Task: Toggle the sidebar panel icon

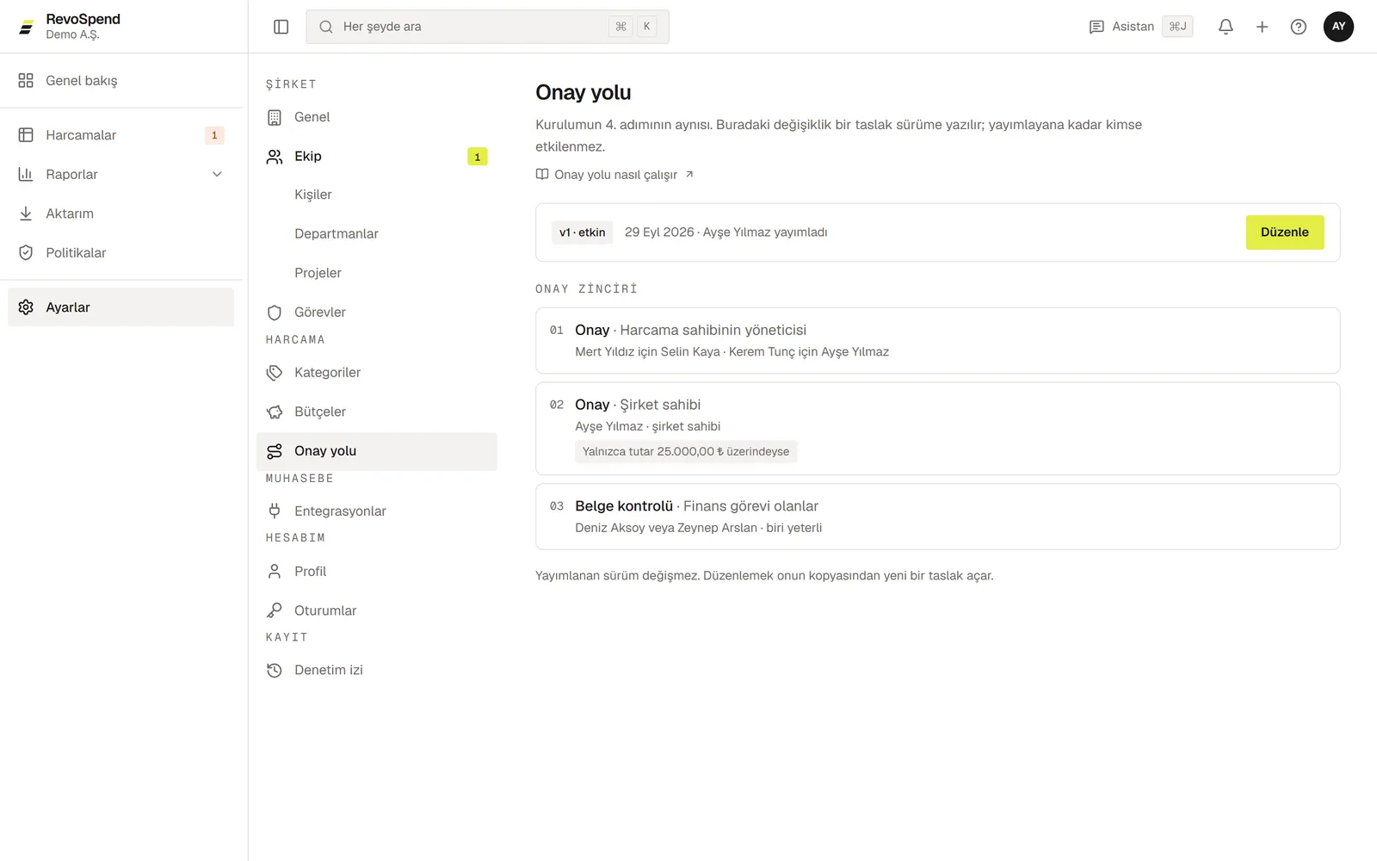Action: [281, 27]
